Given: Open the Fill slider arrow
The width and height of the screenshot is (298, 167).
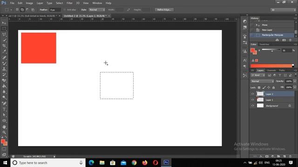Looking at the screenshot, I should (x=295, y=87).
